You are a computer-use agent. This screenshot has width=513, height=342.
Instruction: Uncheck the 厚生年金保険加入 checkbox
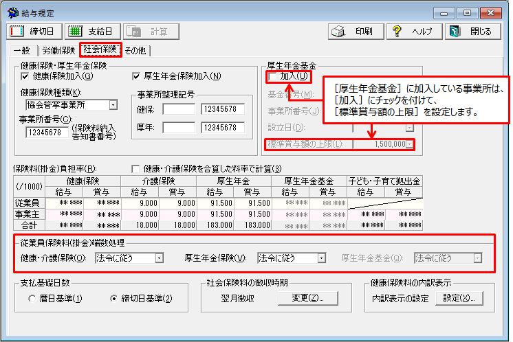click(136, 76)
